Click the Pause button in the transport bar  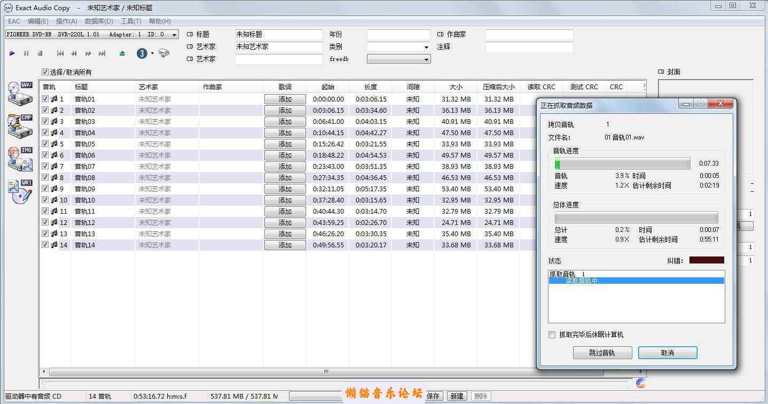[26, 53]
